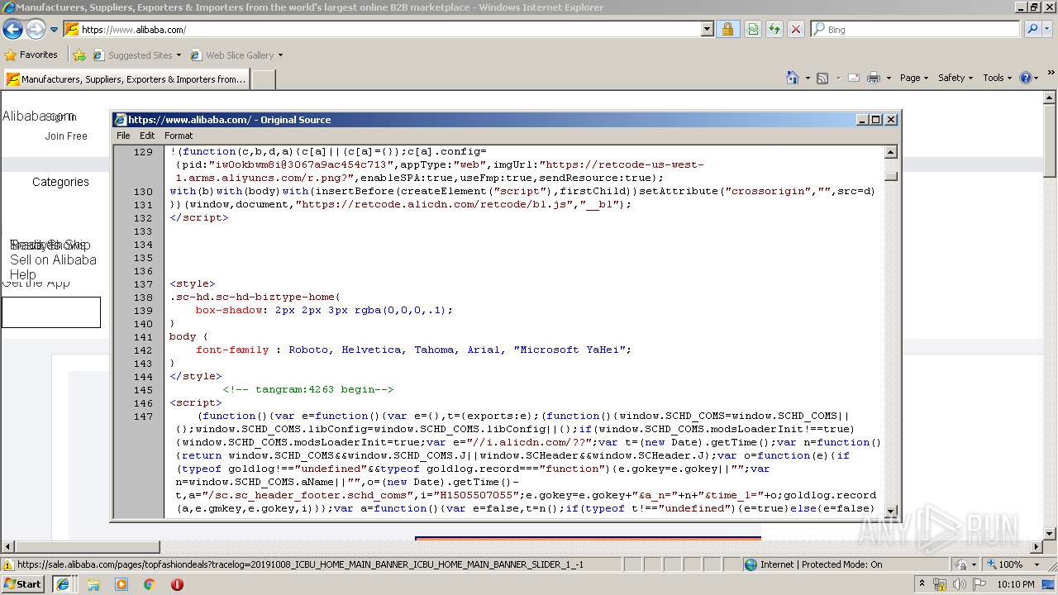Open the Favorites star button
1058x595 pixels.
coord(31,55)
